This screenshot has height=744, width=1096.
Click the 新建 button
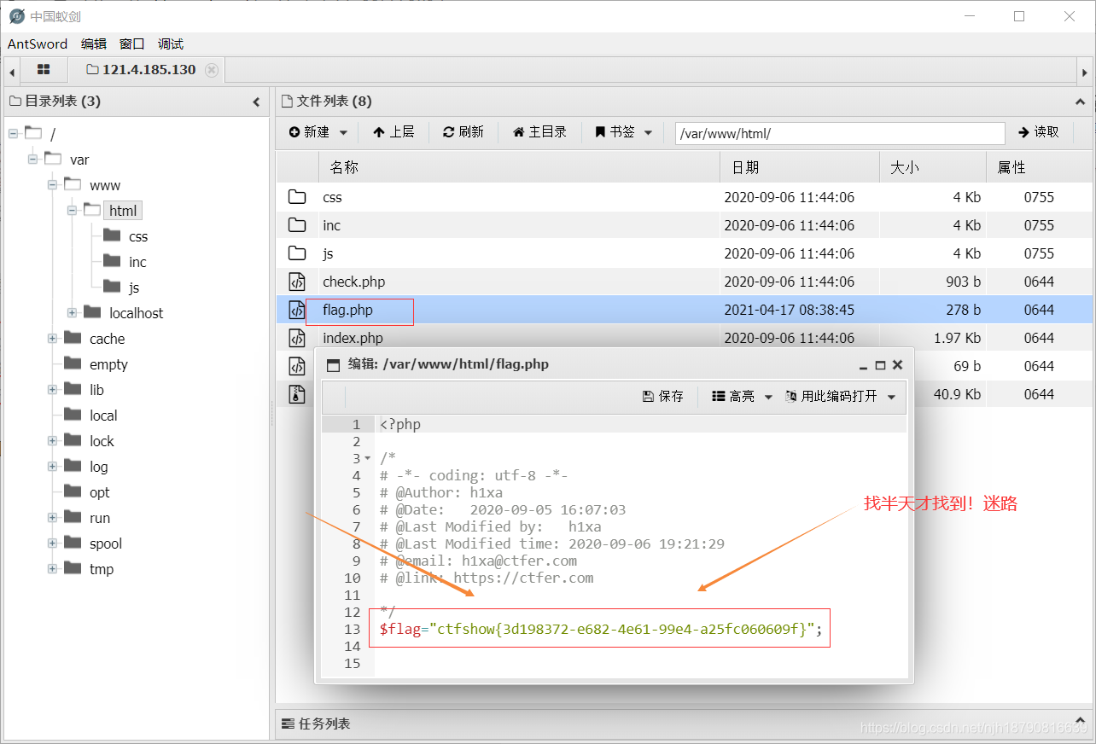click(x=309, y=132)
